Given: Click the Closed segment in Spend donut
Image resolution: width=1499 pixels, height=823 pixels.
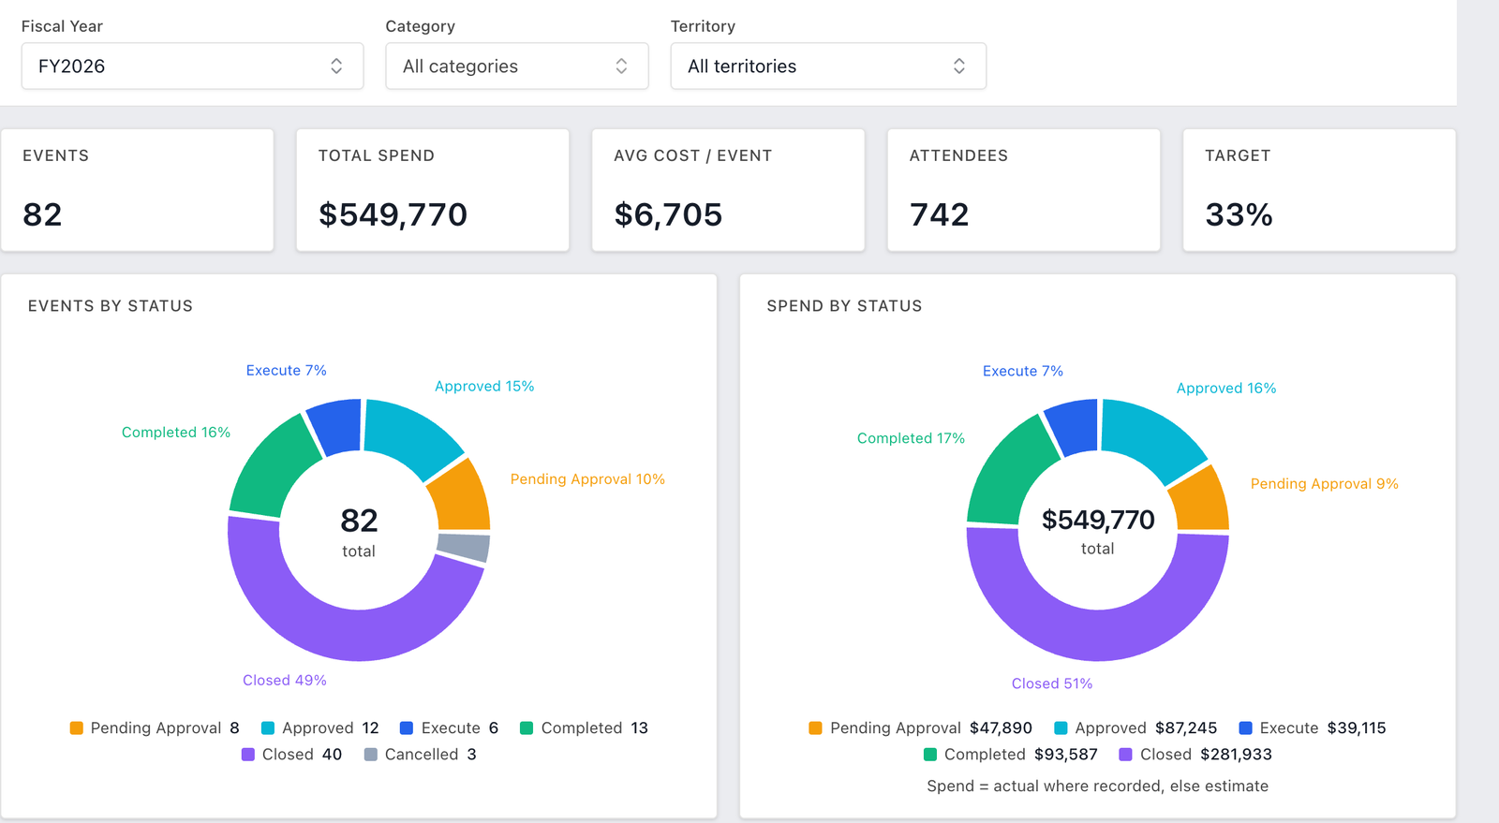Looking at the screenshot, I should (1098, 635).
